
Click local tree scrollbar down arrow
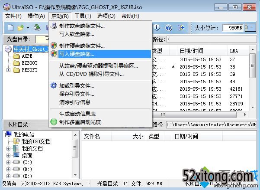point(75,175)
